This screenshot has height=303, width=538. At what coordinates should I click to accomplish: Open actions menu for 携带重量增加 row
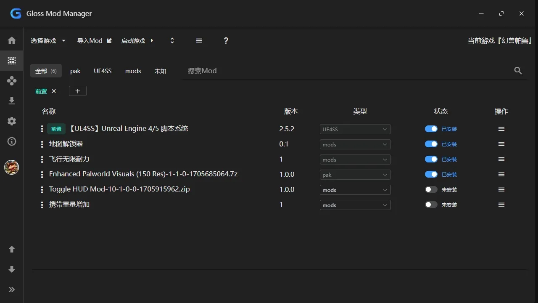point(501,205)
